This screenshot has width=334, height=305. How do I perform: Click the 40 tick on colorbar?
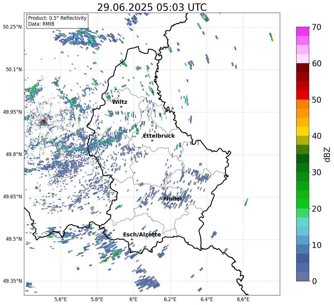click(x=317, y=136)
